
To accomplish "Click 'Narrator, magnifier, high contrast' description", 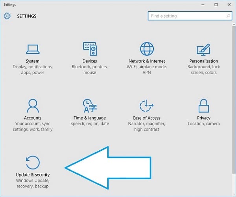I will point(147,126).
